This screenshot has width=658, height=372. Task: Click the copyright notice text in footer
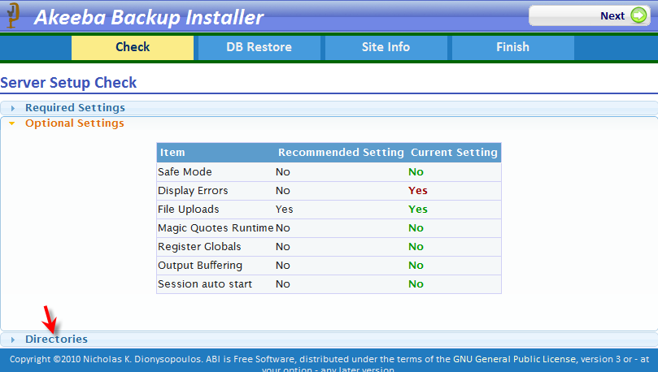point(329,364)
